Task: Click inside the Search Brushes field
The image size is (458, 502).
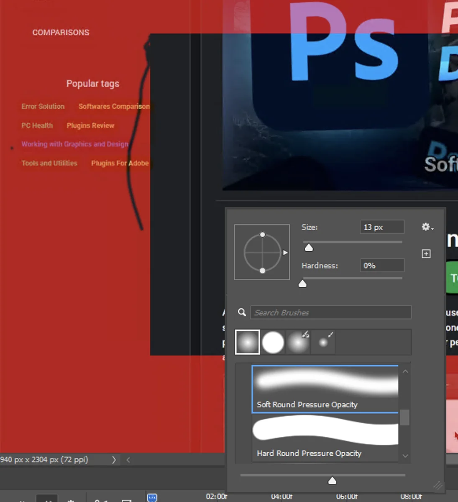Action: click(x=330, y=312)
